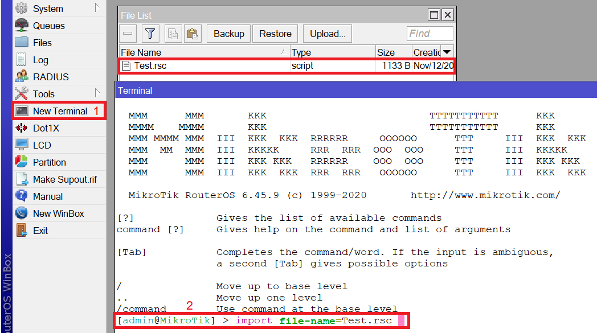Click the Exit door icon
Screen dimensions: 597x333
click(x=21, y=230)
